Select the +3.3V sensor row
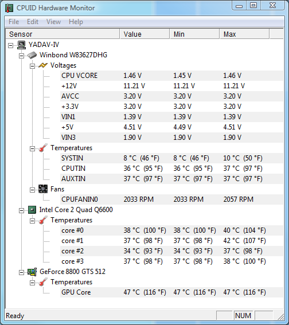Image resolution: width=289 pixels, height=325 pixels. point(171,107)
